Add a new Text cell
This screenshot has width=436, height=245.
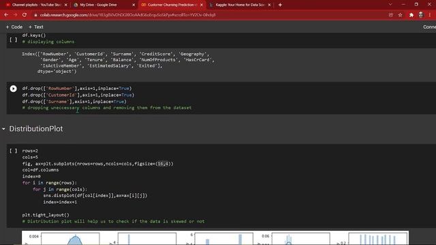(x=36, y=27)
